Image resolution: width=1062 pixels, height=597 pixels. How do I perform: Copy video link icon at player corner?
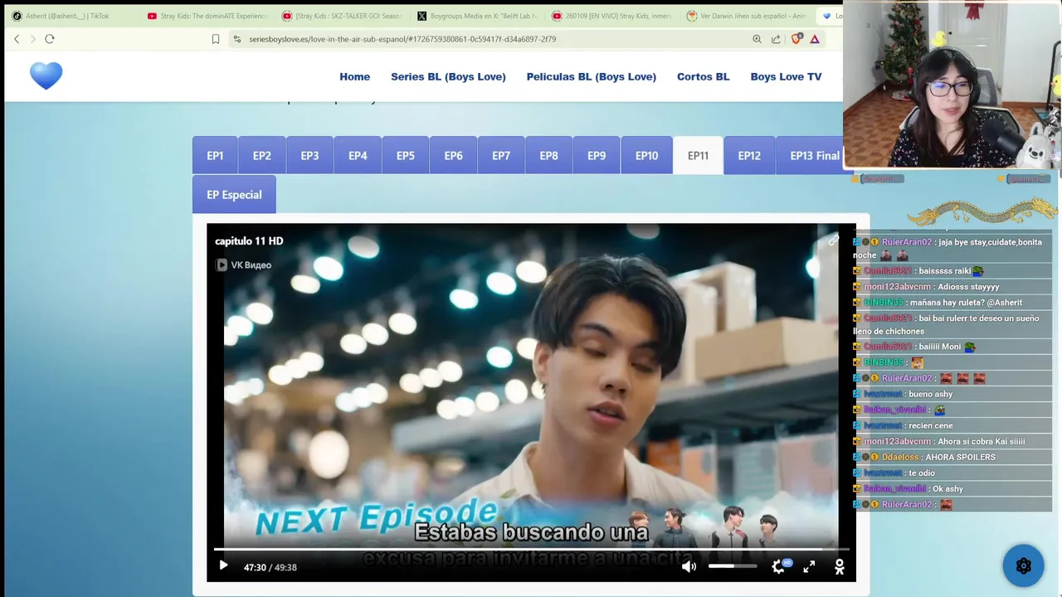pyautogui.click(x=833, y=240)
